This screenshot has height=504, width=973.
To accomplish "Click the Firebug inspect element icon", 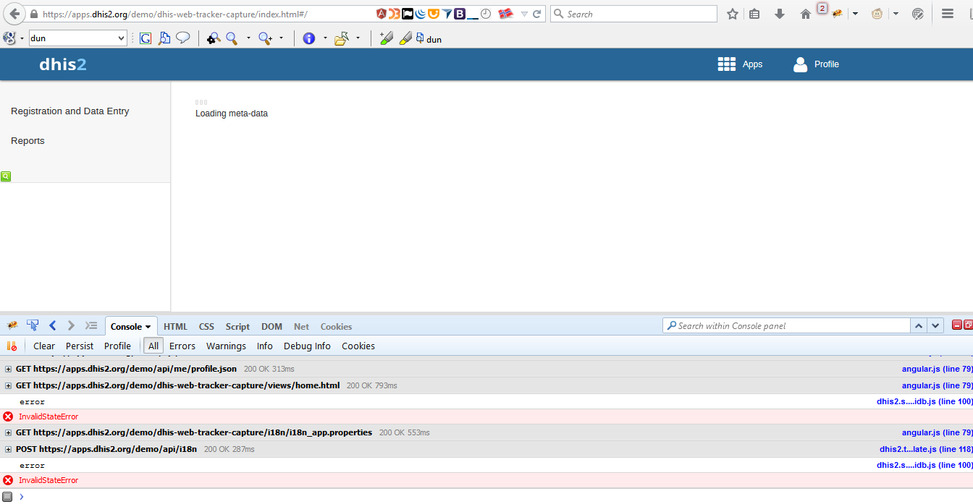I will pyautogui.click(x=33, y=326).
